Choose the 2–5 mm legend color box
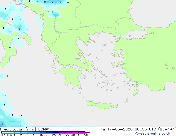The image size is (176, 136). tap(24, 132)
